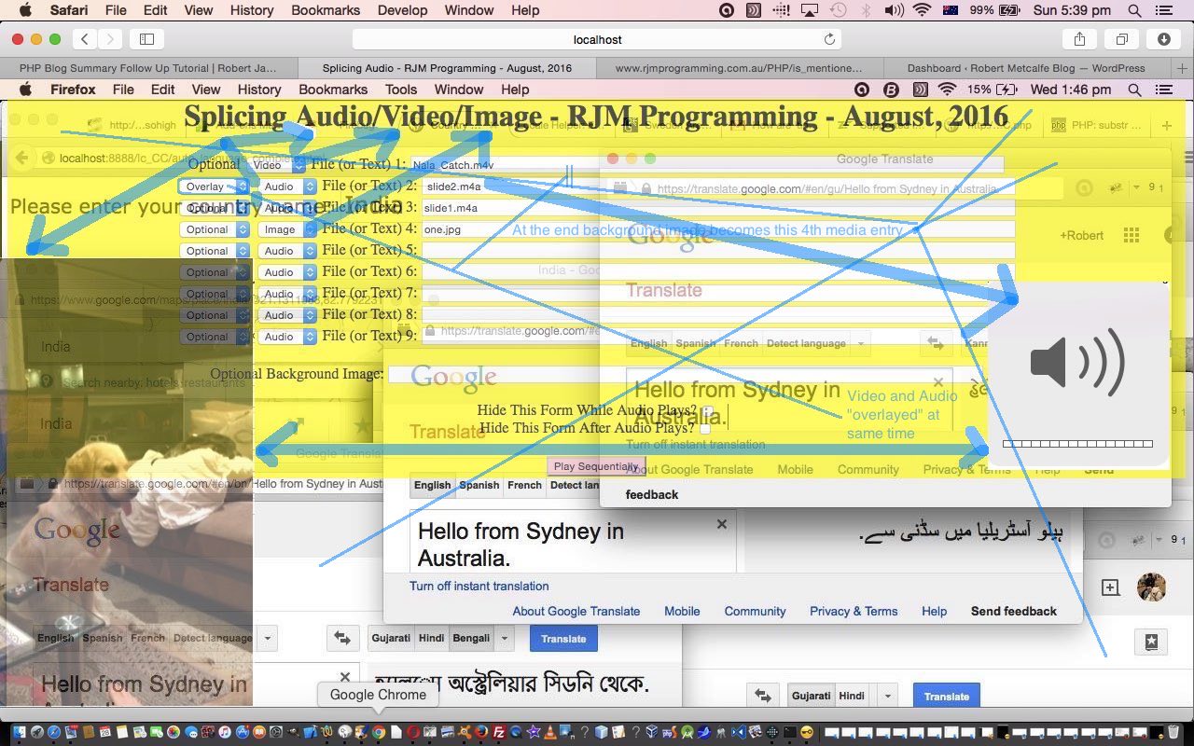Toggle Hide This Form While Audio Plays
This screenshot has width=1194, height=746.
[x=708, y=410]
